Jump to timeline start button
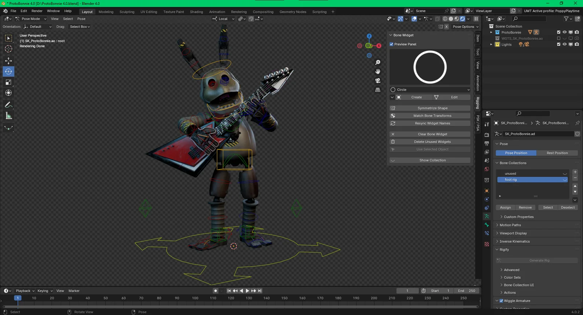Screen dimensions: 583x315 [x=229, y=291]
